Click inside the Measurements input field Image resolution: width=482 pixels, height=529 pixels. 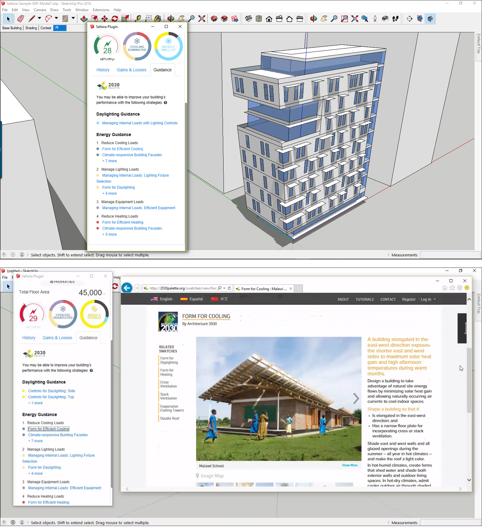[x=450, y=255]
